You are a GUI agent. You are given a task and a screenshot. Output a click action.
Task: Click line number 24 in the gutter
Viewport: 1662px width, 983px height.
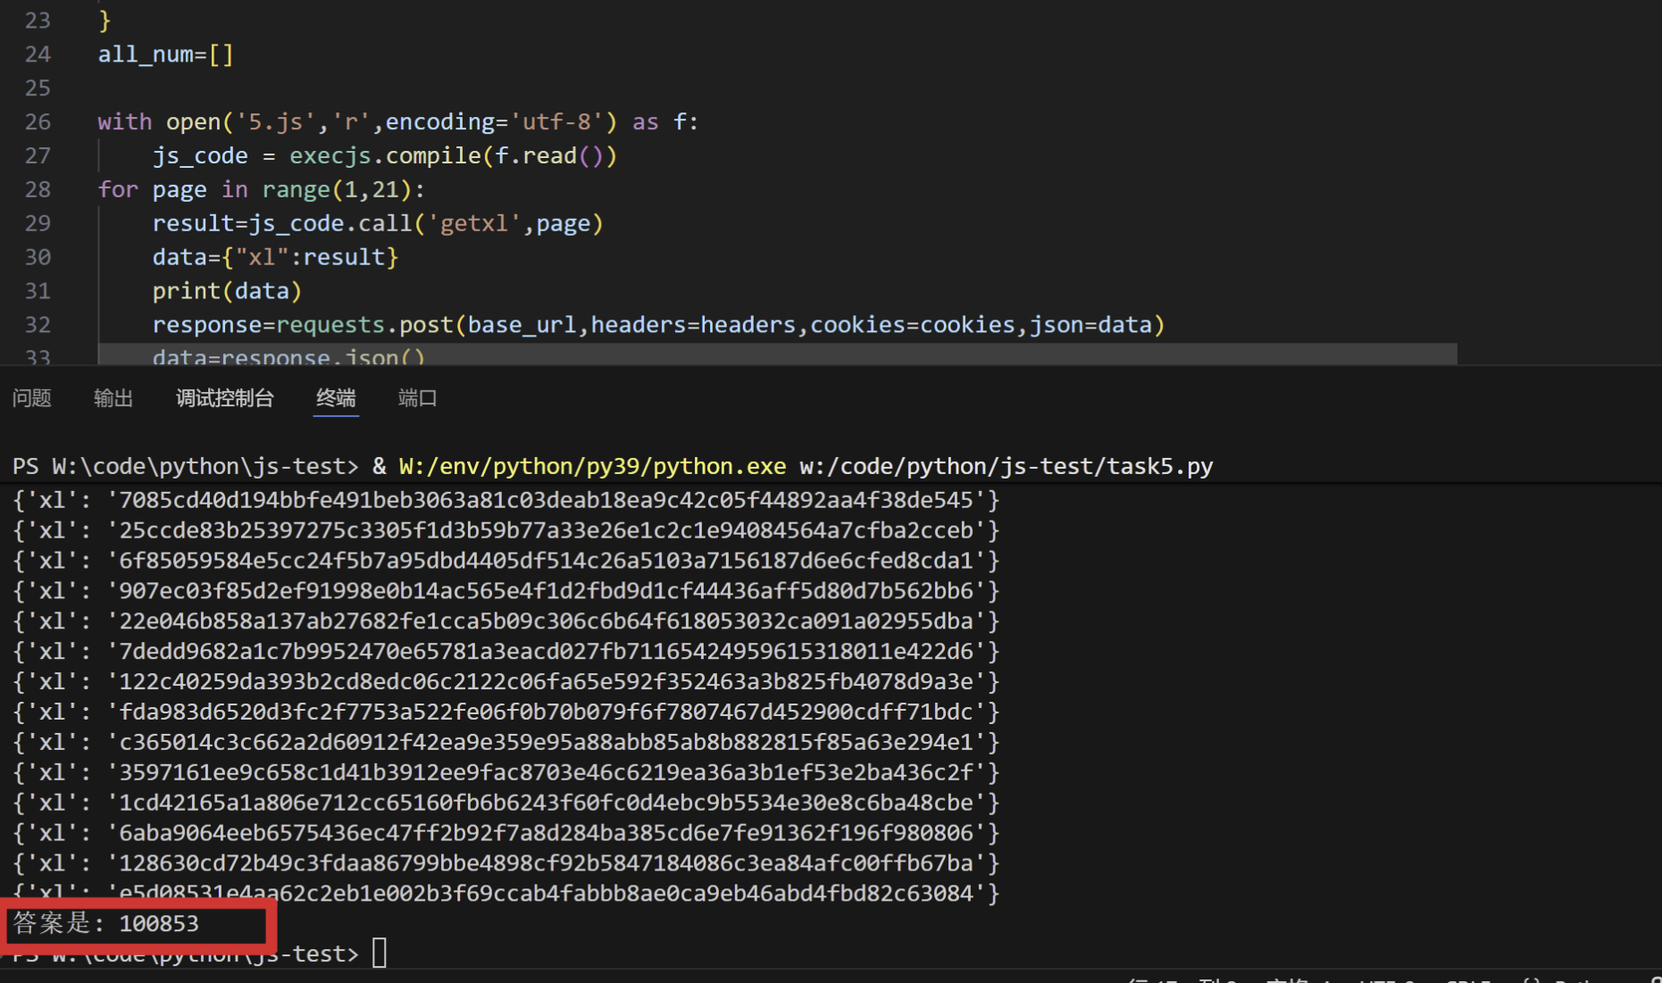point(38,54)
